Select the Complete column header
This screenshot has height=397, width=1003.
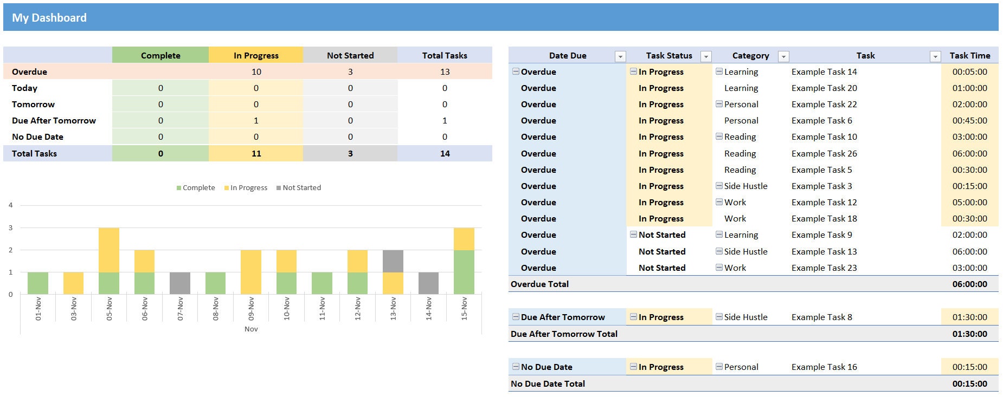pyautogui.click(x=160, y=55)
